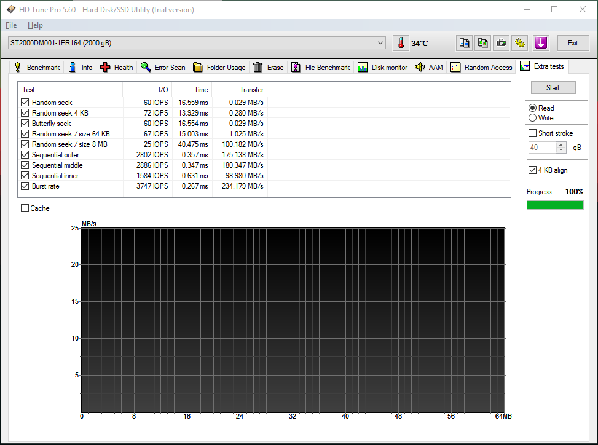
Task: Click the copy info to clipboard icon
Action: [464, 43]
